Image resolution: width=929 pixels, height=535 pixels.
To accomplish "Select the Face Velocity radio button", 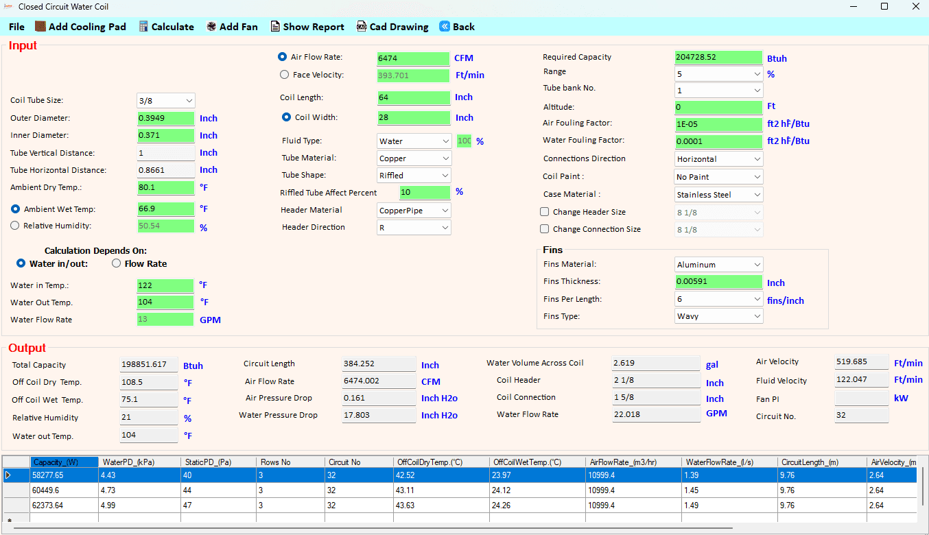I will click(x=285, y=75).
